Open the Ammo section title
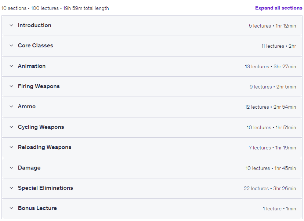Viewport: 304px width, 221px height. point(27,106)
